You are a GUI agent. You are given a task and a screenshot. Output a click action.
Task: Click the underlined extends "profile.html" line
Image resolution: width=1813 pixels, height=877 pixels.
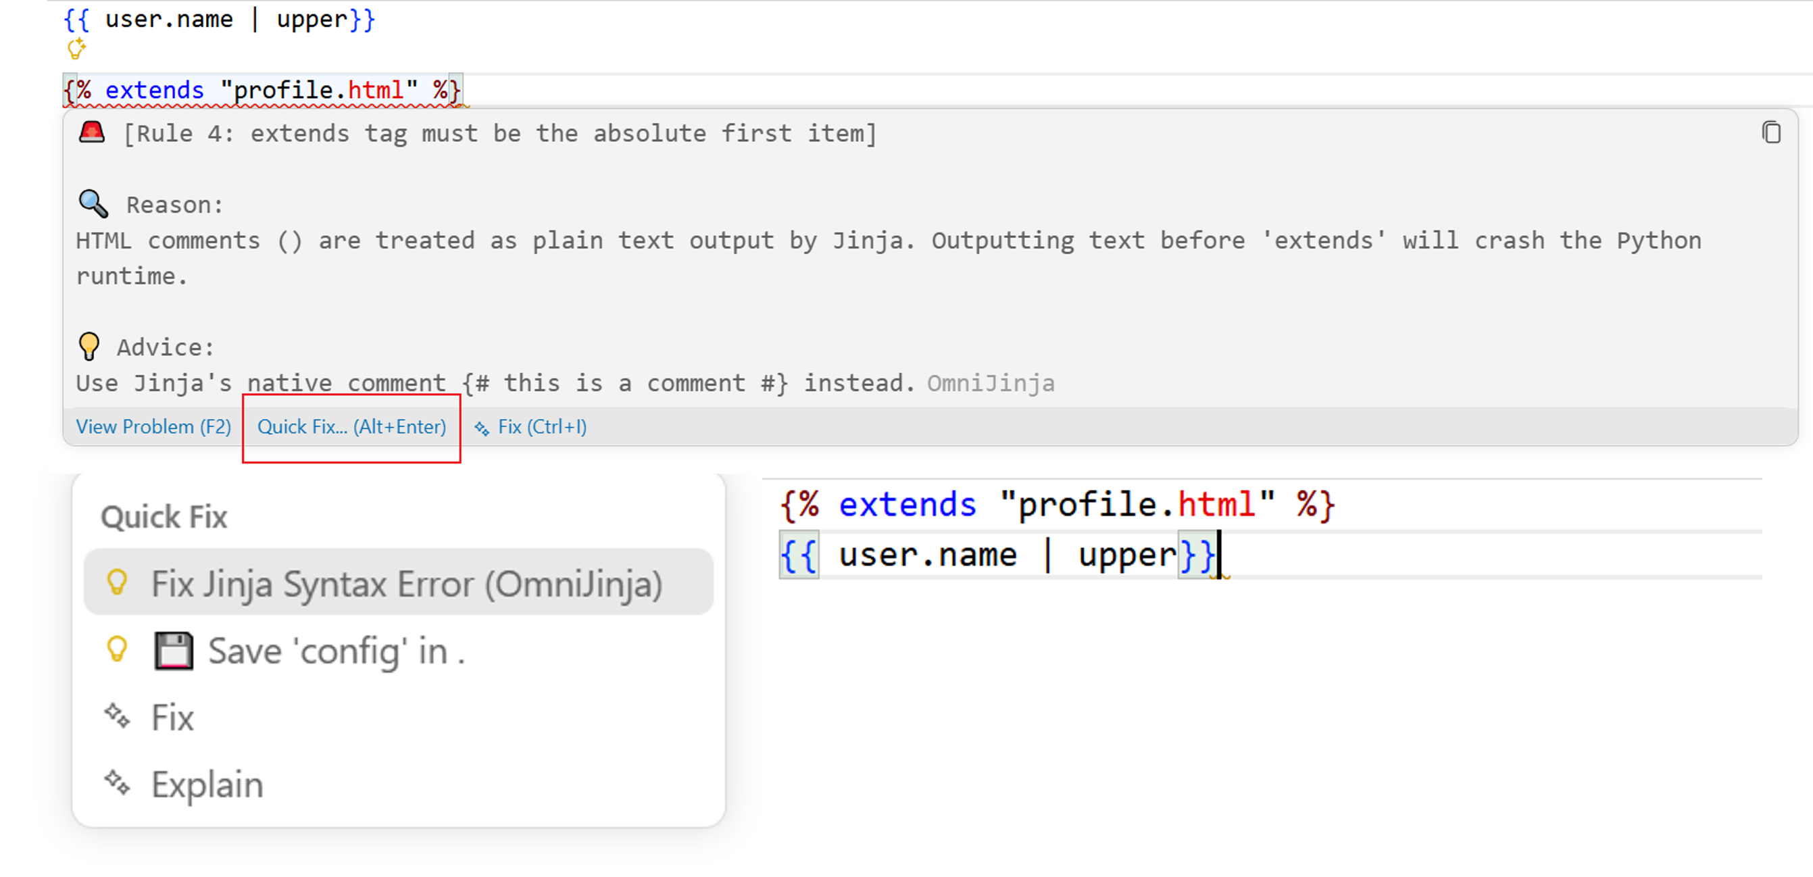click(x=262, y=90)
